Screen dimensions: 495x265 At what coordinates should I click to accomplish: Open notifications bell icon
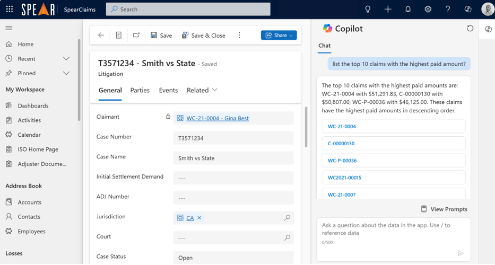[x=408, y=9]
